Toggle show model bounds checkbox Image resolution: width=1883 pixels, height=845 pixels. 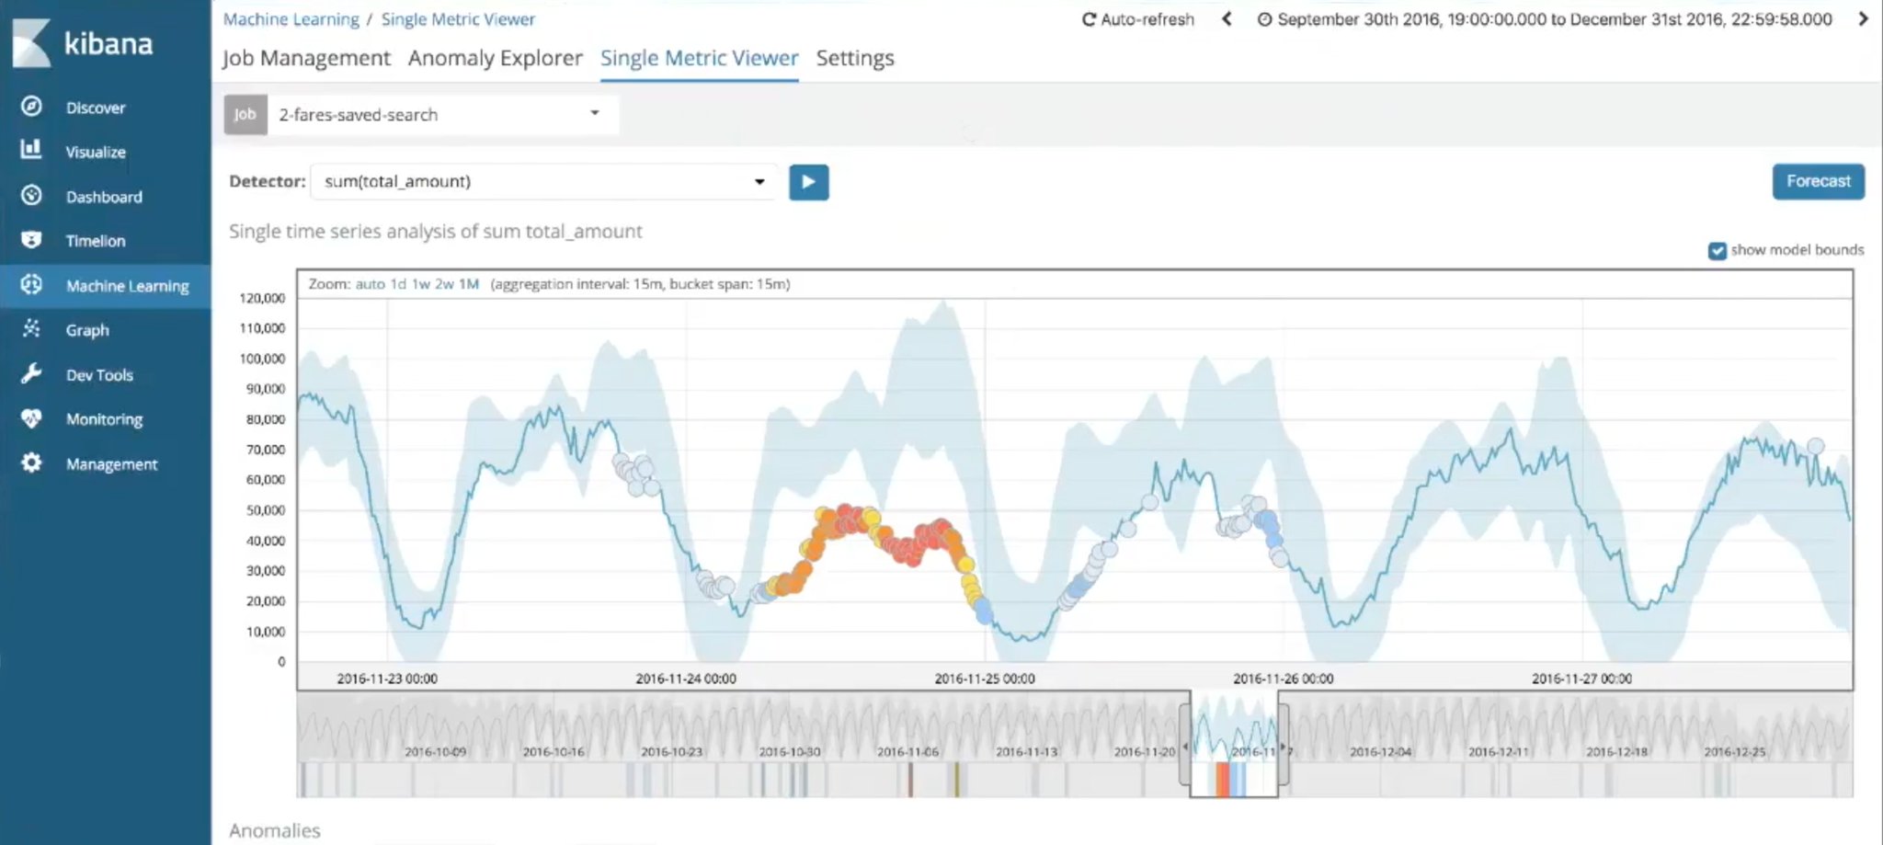(x=1717, y=251)
